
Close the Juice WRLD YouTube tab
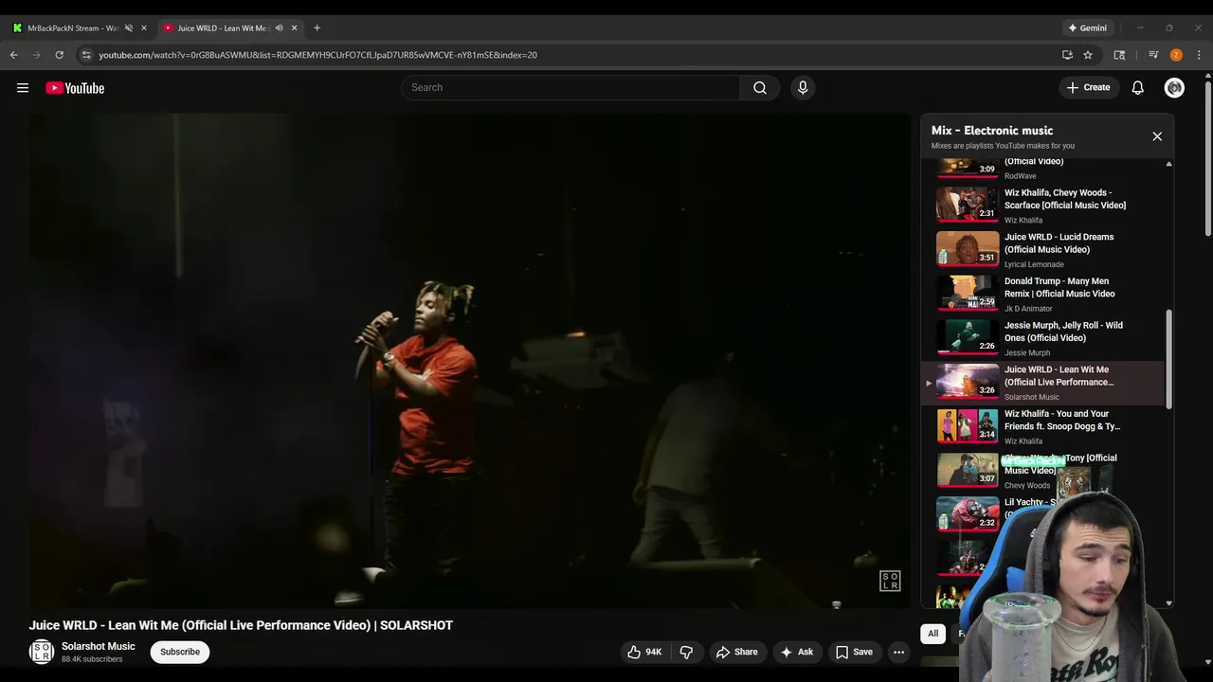(294, 28)
